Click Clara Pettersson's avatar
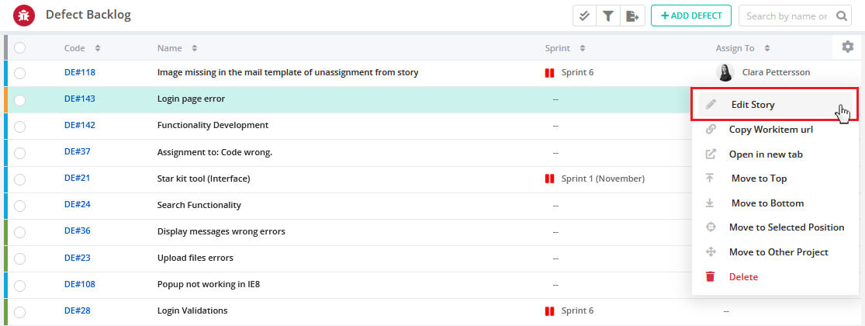The width and height of the screenshot is (865, 326). coord(725,72)
